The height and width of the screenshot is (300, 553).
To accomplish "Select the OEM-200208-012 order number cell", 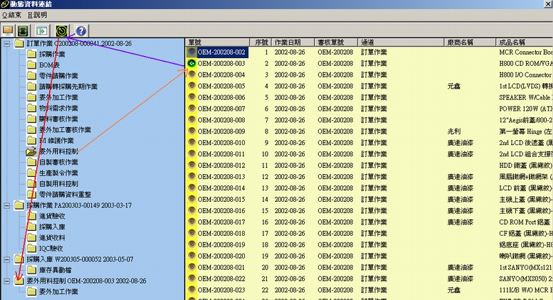I will click(221, 165).
